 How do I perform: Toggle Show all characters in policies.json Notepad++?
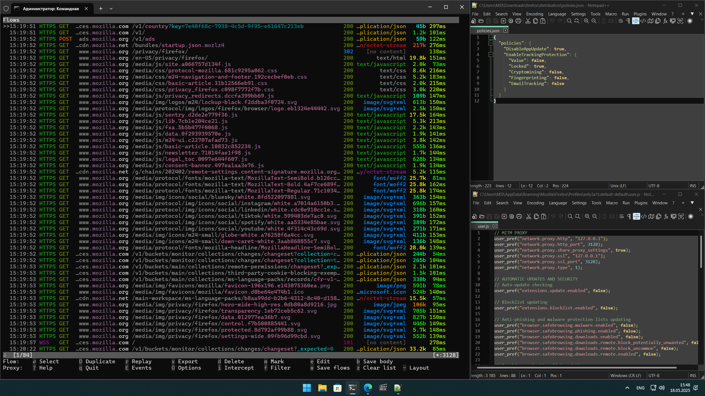(628, 21)
